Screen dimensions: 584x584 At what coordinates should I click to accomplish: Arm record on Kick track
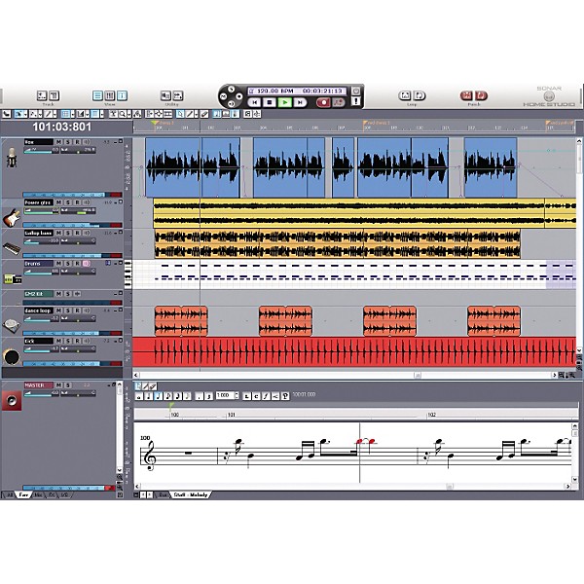(x=77, y=341)
